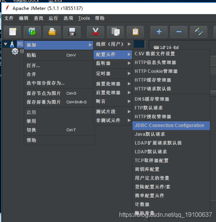Click the test plan flask icon in tree
216x222 pixels.
coord(12,44)
